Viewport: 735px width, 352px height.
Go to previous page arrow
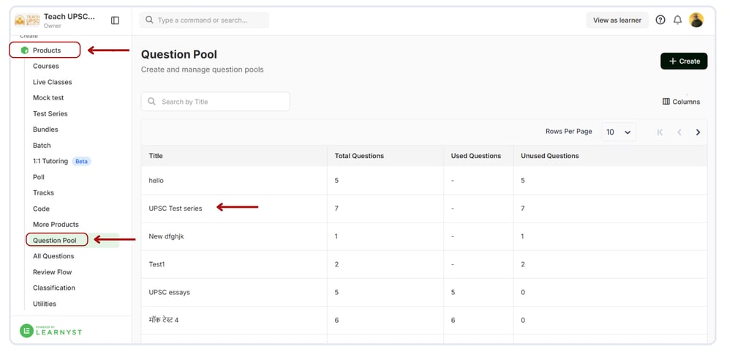(679, 132)
